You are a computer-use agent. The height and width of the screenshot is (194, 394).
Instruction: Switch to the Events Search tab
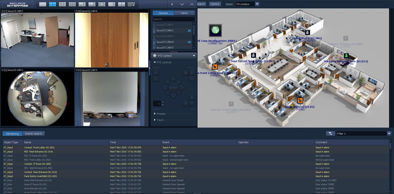33,133
